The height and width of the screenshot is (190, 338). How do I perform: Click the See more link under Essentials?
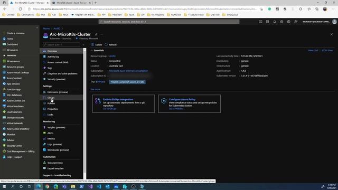point(95,89)
